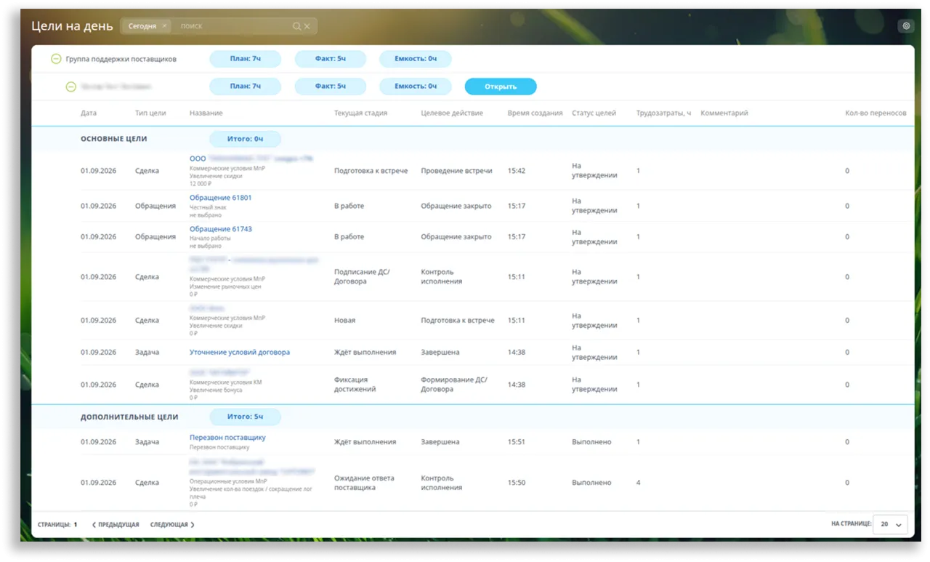Open the На странице 20 dropdown
The width and height of the screenshot is (930, 562).
(x=890, y=524)
